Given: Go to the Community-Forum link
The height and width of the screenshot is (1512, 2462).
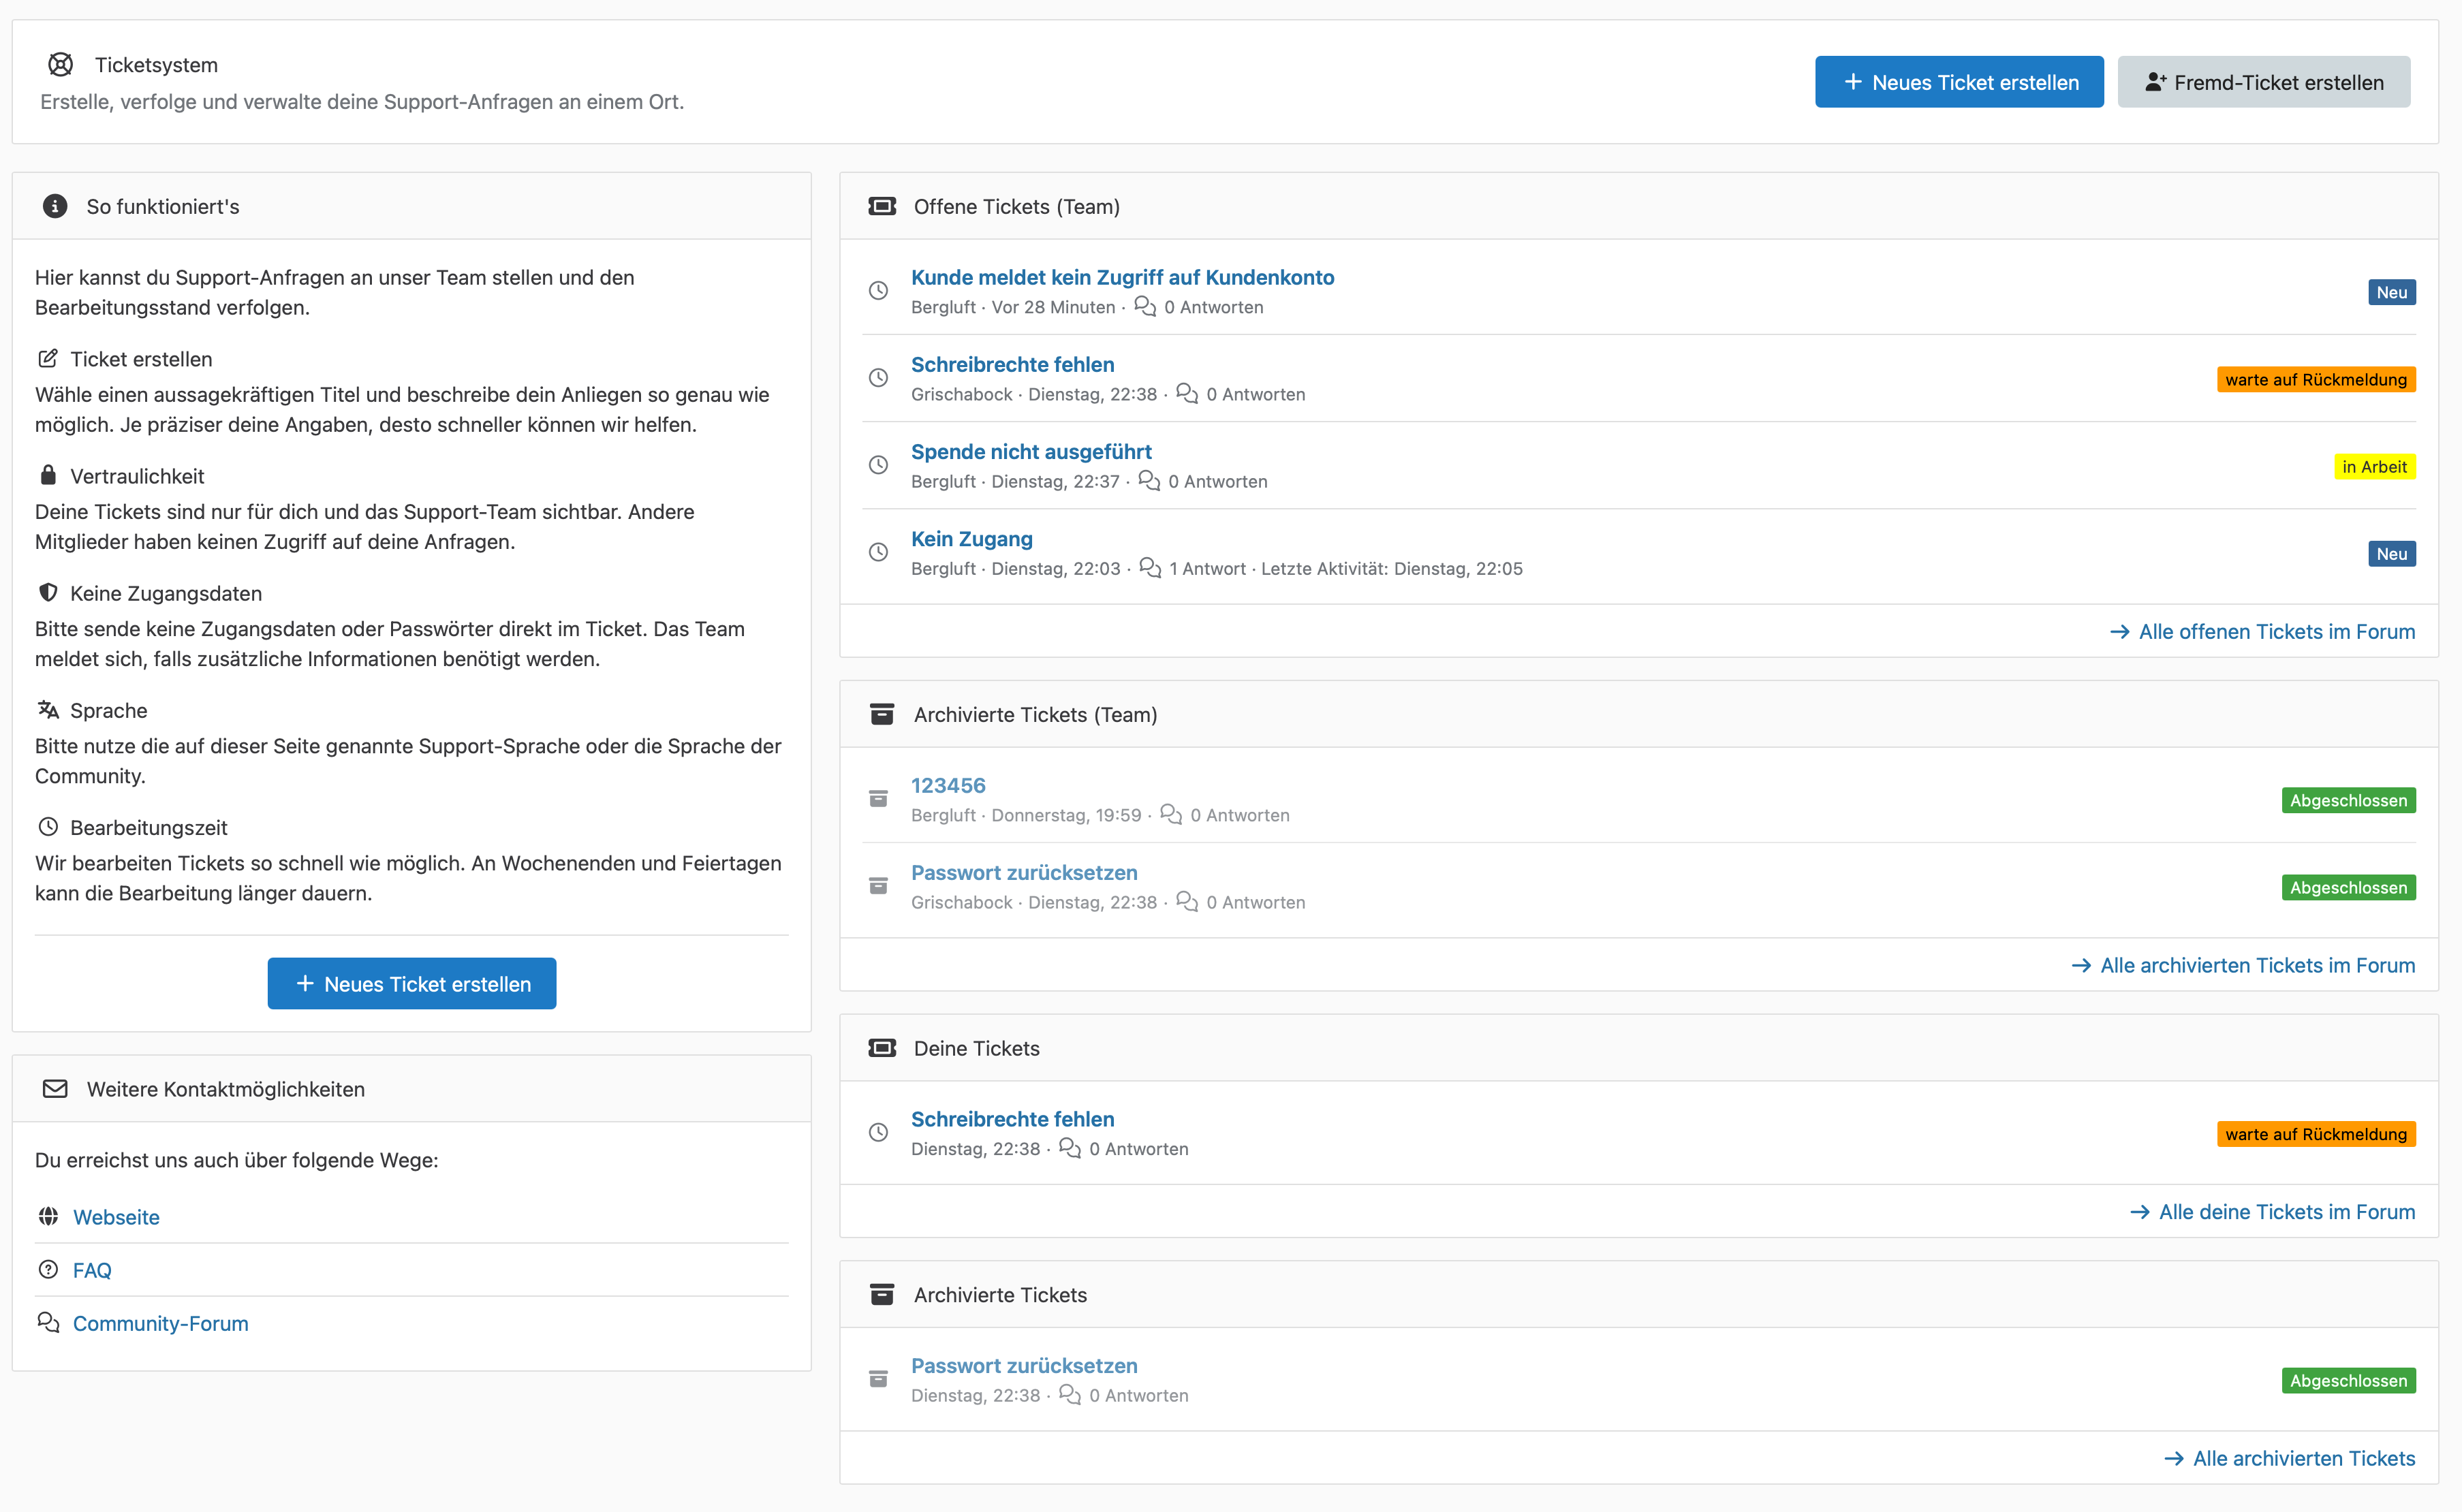Looking at the screenshot, I should (x=161, y=1323).
